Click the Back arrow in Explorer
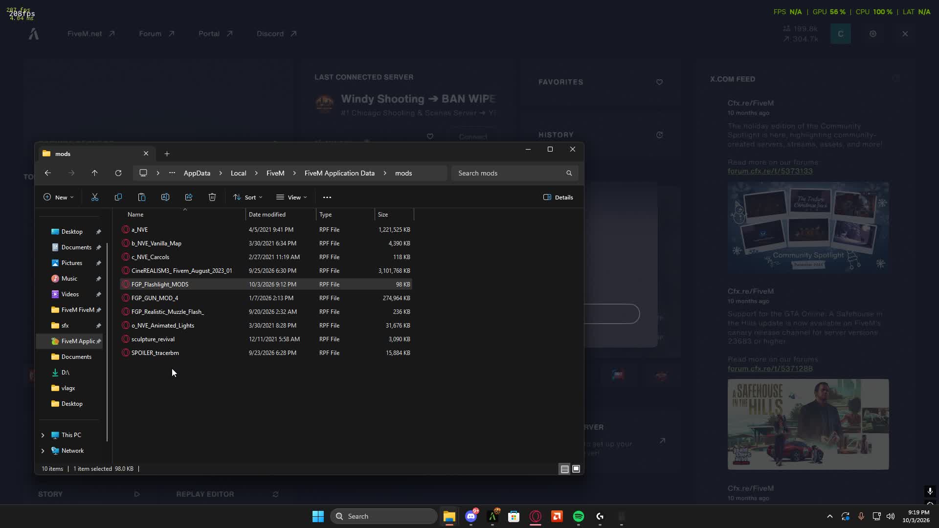Screen dimensions: 939x528 pos(47,173)
